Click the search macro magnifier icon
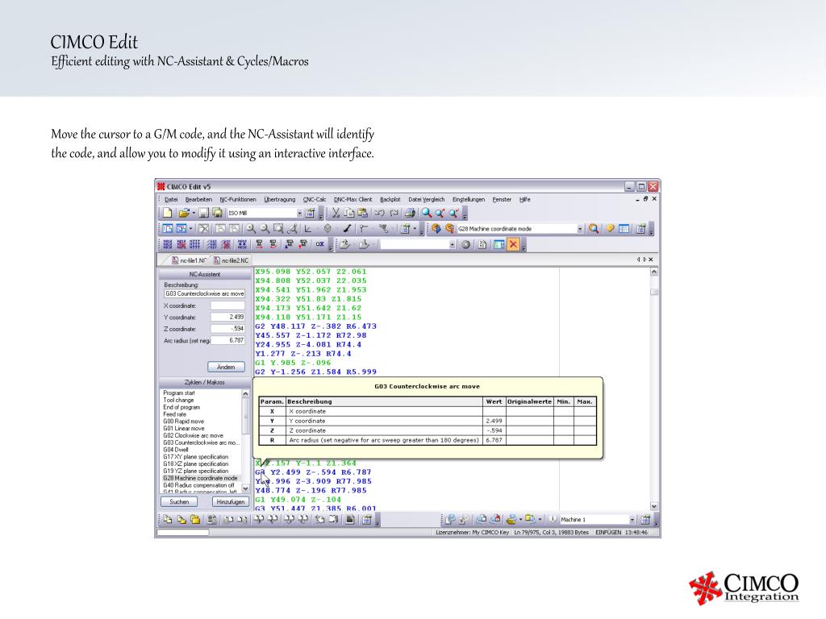 click(594, 228)
